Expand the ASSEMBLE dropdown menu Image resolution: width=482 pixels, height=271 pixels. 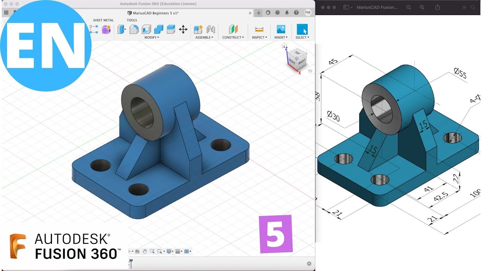coord(204,37)
